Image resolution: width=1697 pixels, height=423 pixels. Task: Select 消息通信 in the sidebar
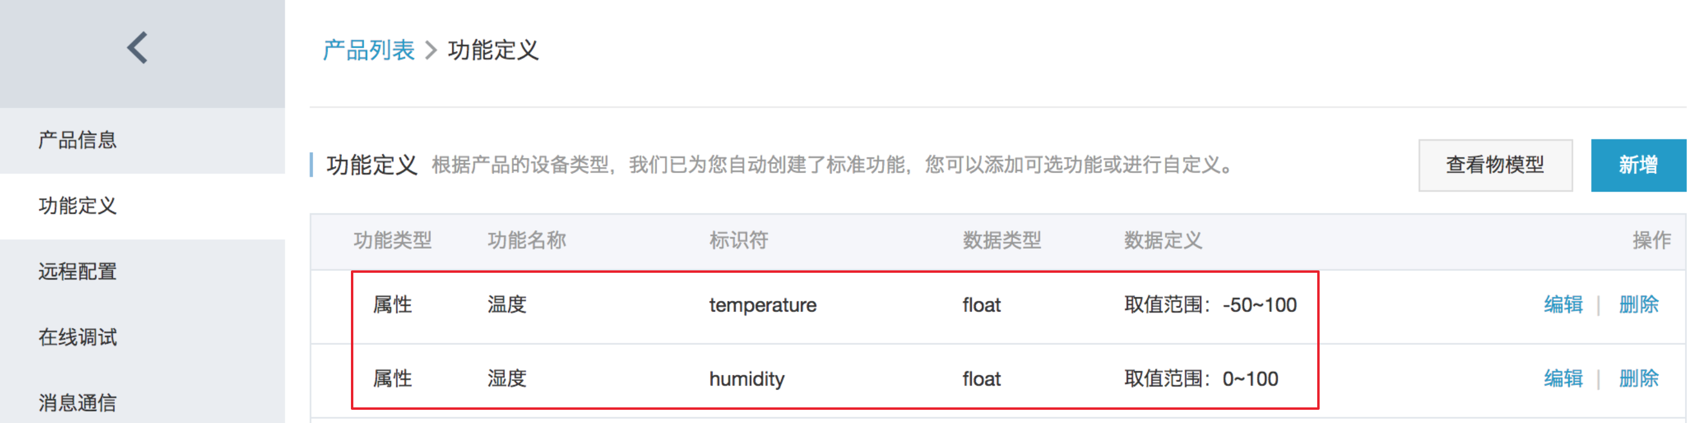77,403
